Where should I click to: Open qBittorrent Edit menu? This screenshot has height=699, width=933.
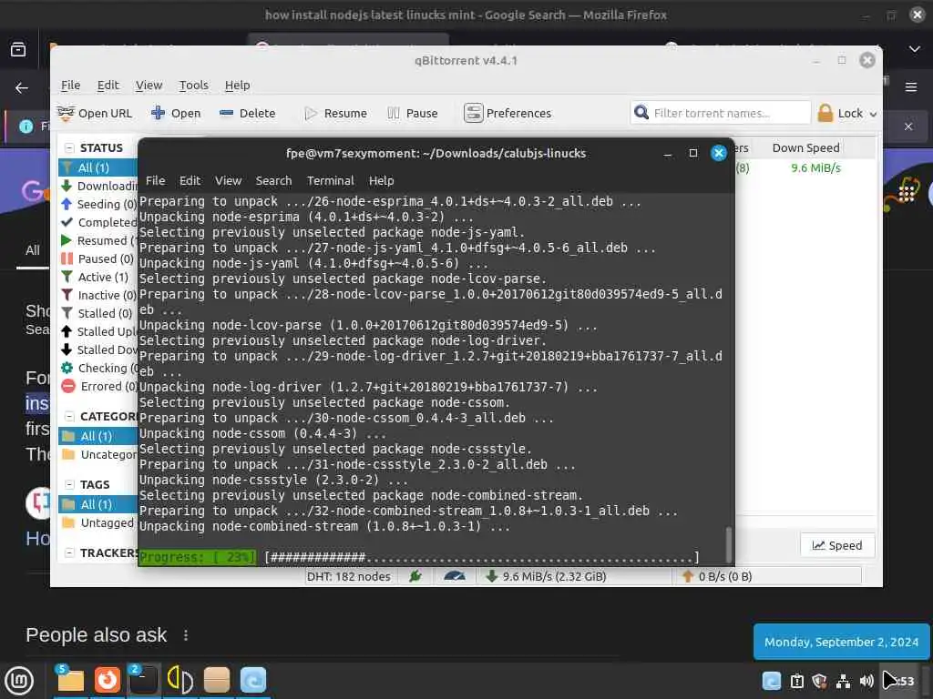(x=108, y=85)
